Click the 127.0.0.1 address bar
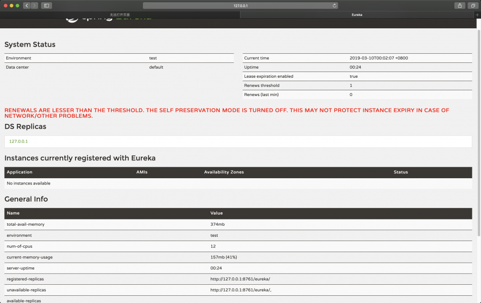 (x=240, y=6)
